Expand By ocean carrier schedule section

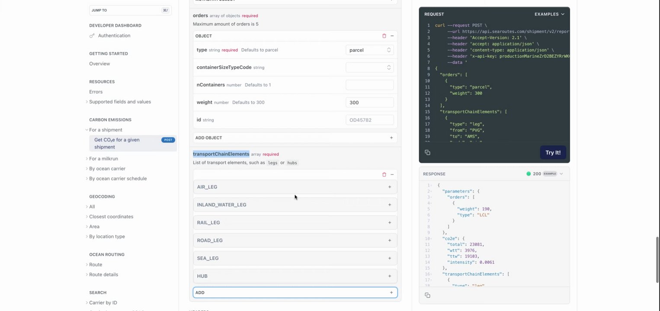(x=118, y=178)
